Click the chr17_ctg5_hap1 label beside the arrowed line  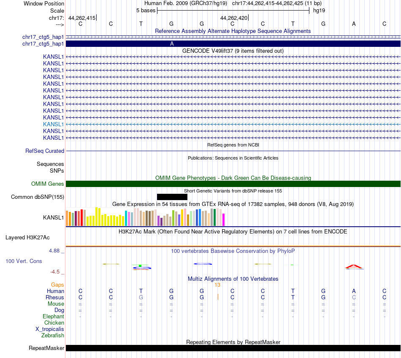click(x=43, y=37)
